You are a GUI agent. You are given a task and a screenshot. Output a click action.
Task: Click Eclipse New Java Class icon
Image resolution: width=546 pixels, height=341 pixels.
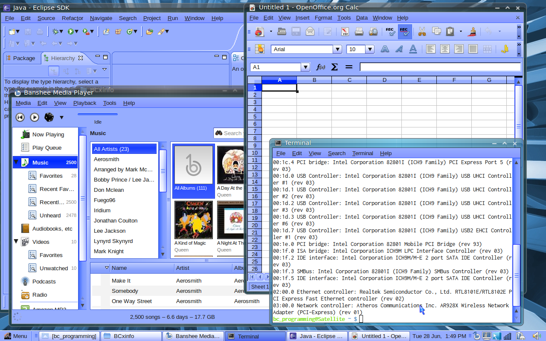click(129, 32)
